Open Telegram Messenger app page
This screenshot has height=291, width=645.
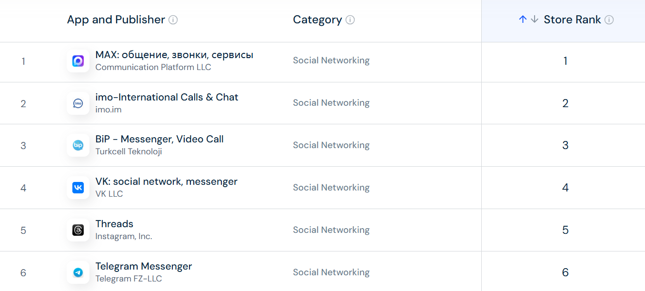144,266
